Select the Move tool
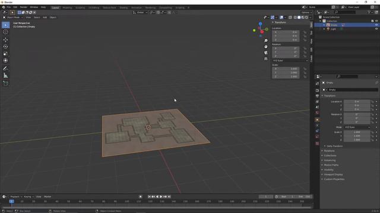The width and height of the screenshot is (380, 213). pos(5,40)
